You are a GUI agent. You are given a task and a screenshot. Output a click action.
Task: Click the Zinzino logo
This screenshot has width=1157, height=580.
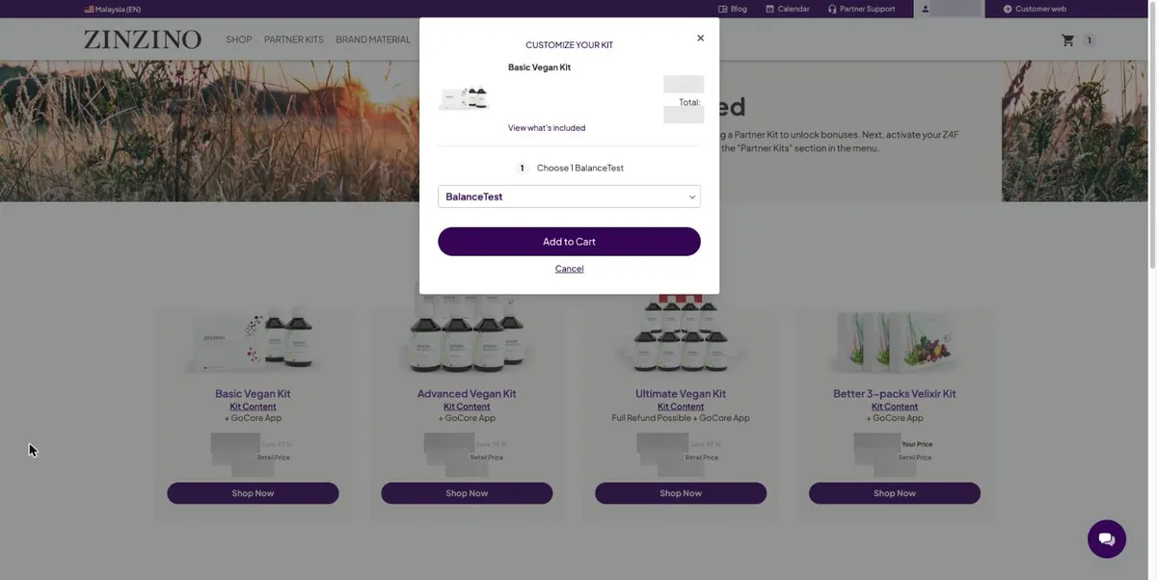pyautogui.click(x=143, y=40)
